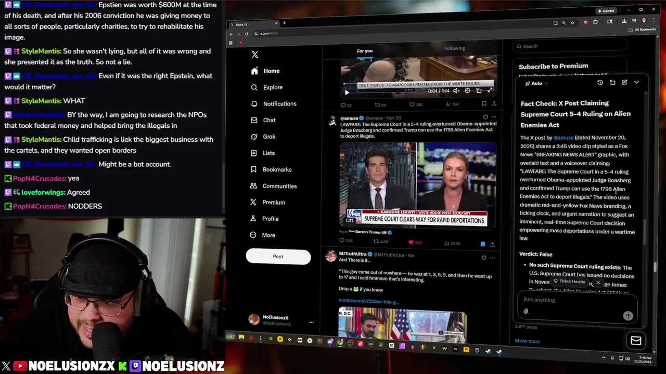Unlike the @amuse post with 30K likes
This screenshot has height=374, width=666.
pyautogui.click(x=416, y=243)
